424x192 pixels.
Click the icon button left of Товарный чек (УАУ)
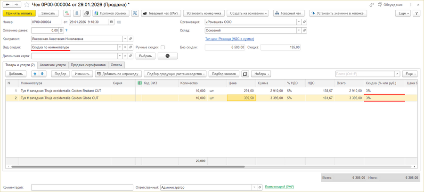click(136, 13)
